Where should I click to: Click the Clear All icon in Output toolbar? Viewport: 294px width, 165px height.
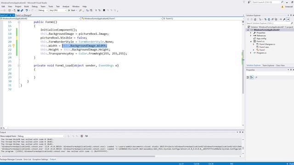[x=82, y=136]
